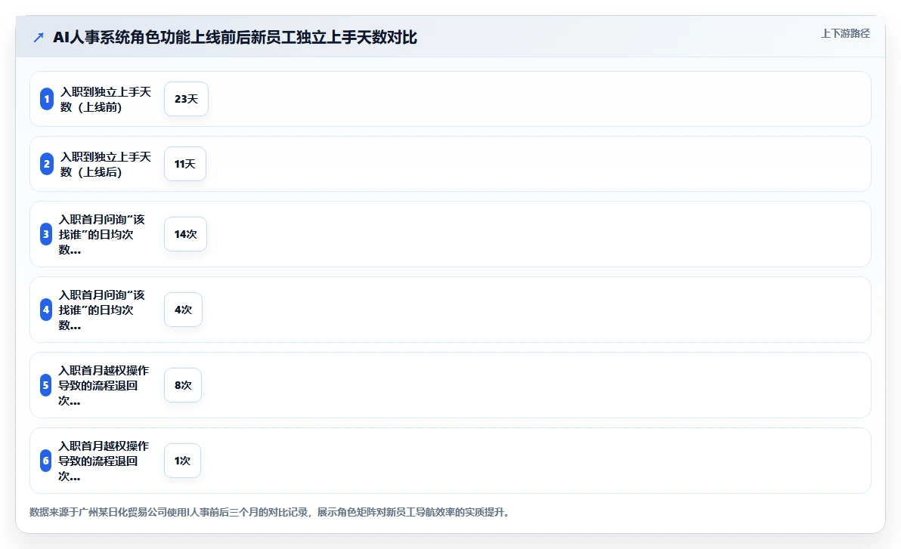Select step badge 5 next to 8次
This screenshot has width=901, height=549.
tap(46, 385)
